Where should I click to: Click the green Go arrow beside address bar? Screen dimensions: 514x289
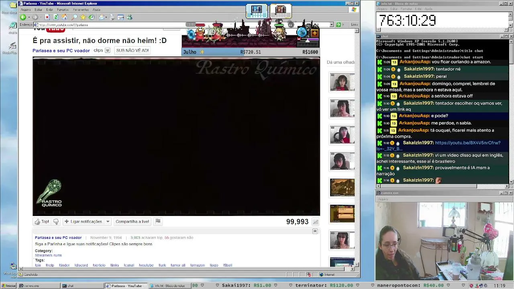click(x=338, y=24)
